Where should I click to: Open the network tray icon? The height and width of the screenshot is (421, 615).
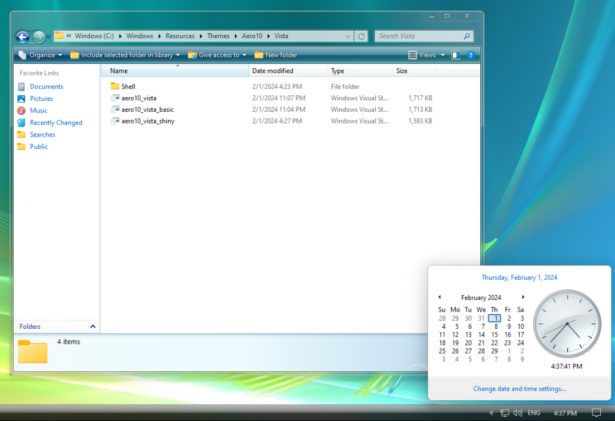pyautogui.click(x=505, y=413)
